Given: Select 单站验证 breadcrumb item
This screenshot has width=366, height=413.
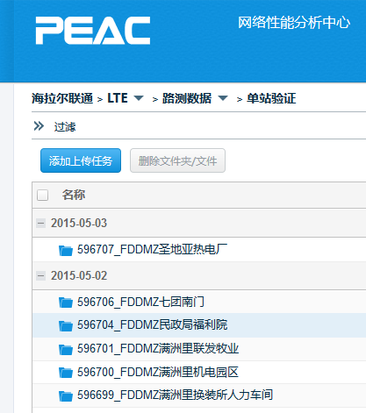Looking at the screenshot, I should pos(271,98).
